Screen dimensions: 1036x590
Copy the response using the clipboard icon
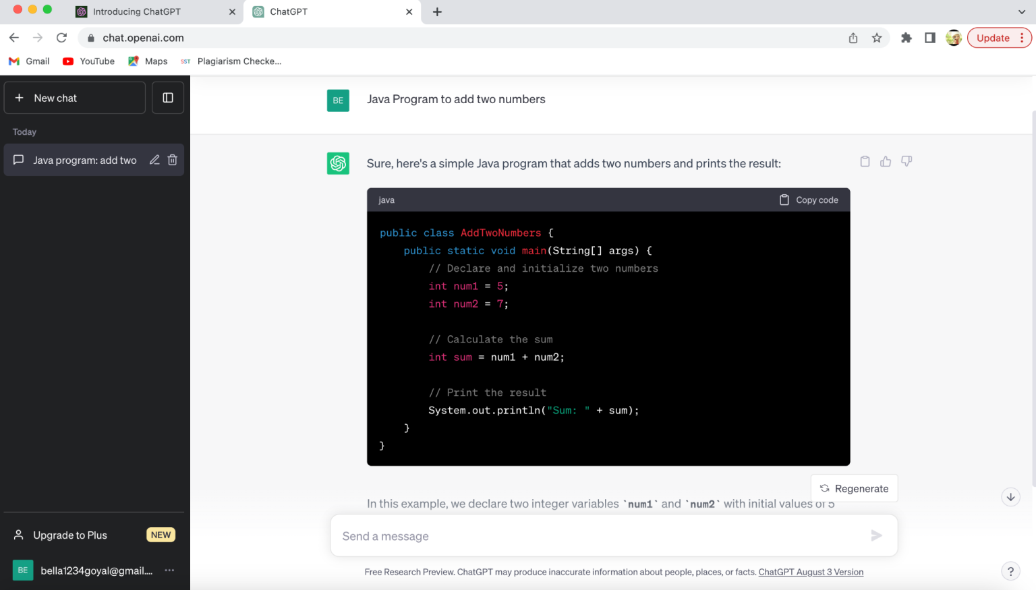[865, 161]
